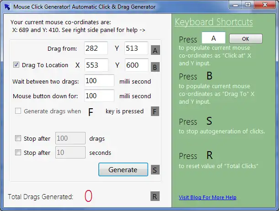Edit the Mouse button down for field
Screen dimensions: 279x211
(99, 96)
